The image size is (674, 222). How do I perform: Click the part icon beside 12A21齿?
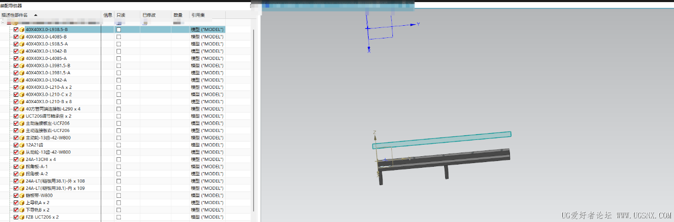click(22, 145)
